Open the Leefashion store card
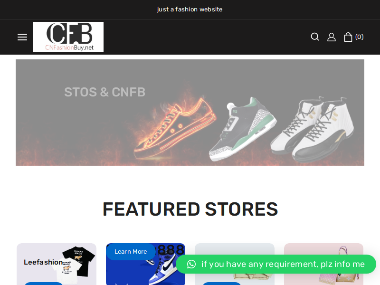 click(57, 264)
